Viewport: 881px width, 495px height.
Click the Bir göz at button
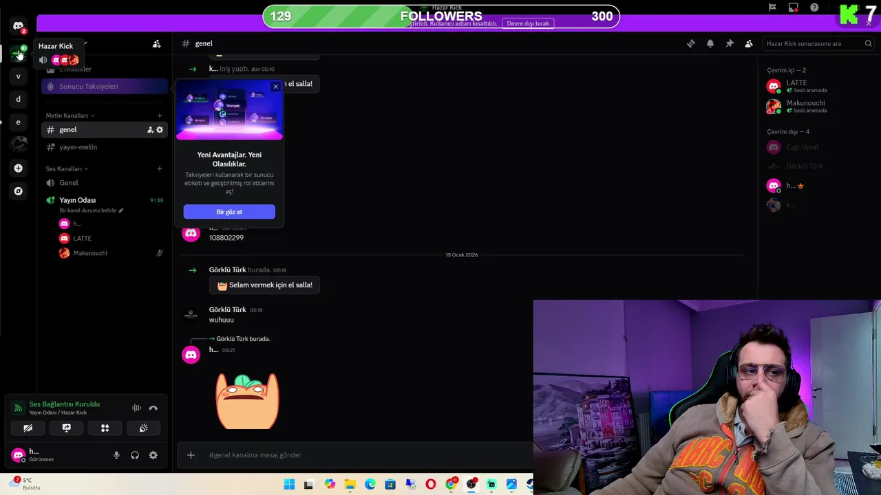229,212
